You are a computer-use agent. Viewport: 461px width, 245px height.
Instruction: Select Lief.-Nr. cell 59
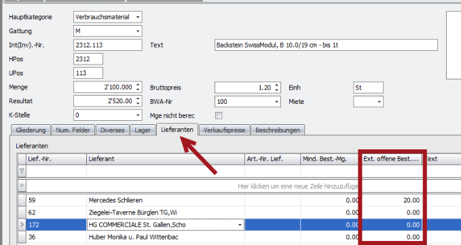click(x=56, y=200)
